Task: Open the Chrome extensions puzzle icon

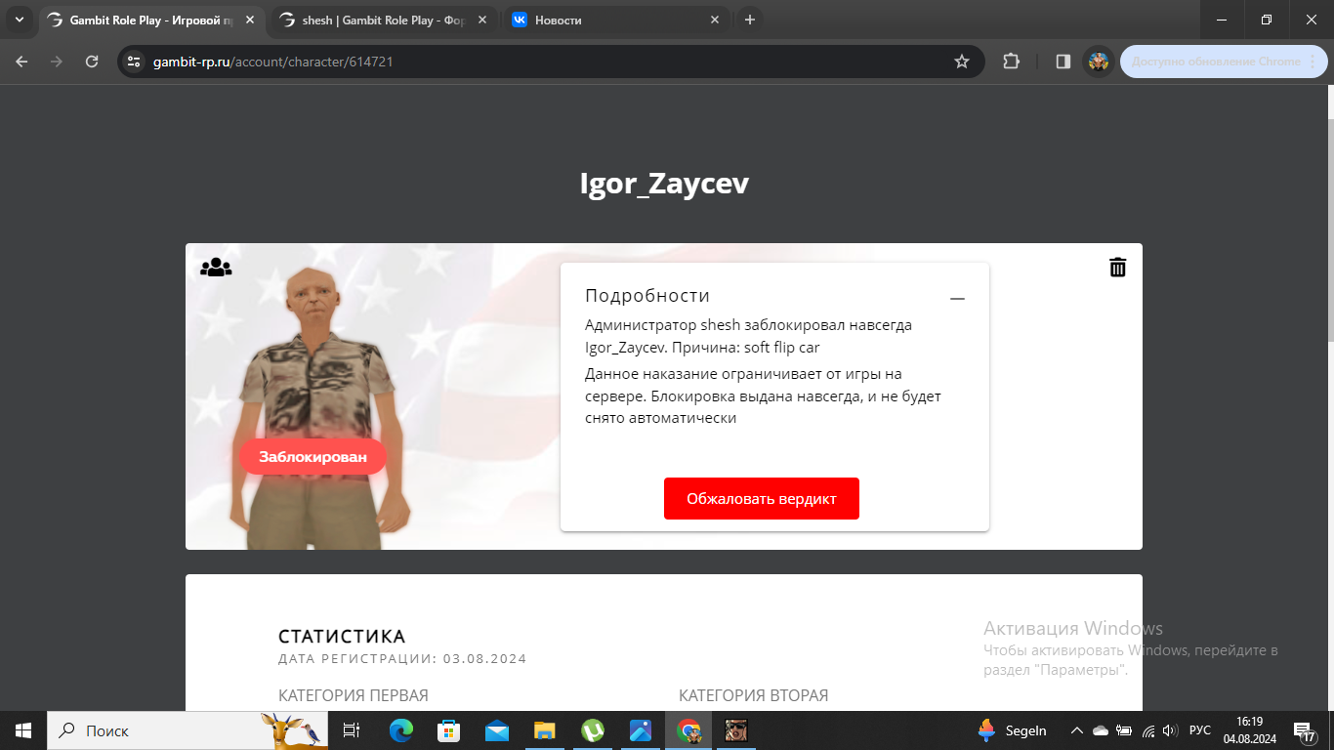Action: click(x=1011, y=62)
